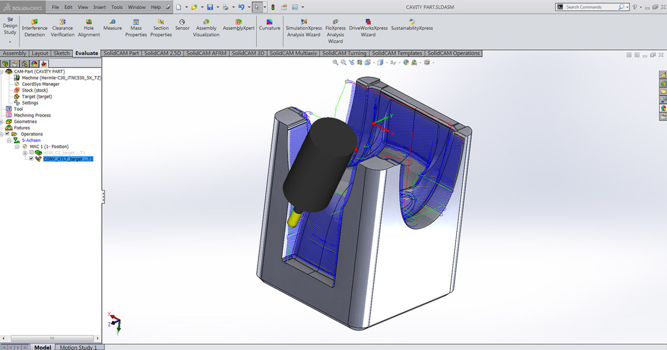Start SimulationXpress Analysis Wizard

[x=304, y=27]
